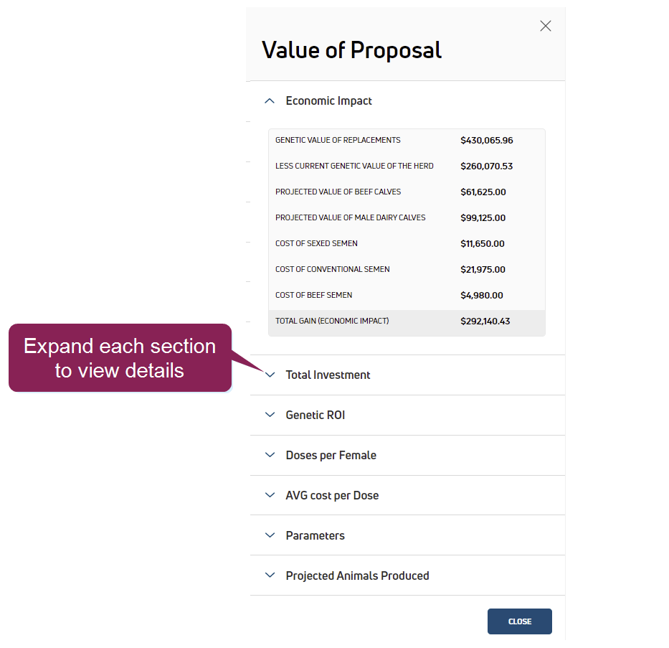Close the Value of Proposal panel with X

coord(546,27)
